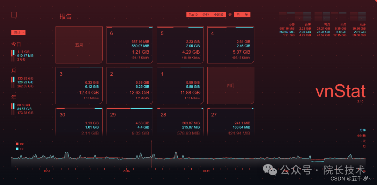Open the day 28 card
This screenshot has height=185, width=377.
point(180,122)
